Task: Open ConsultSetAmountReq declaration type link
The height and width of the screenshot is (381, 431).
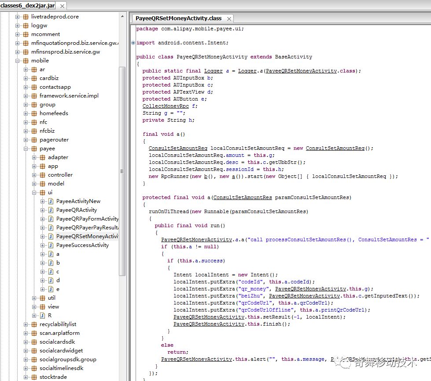Action: (178, 148)
